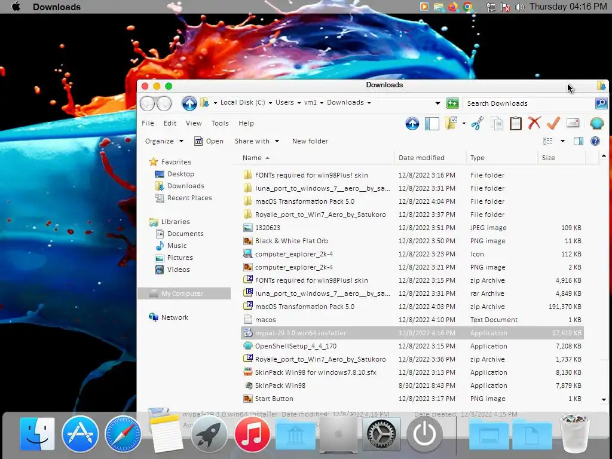This screenshot has height=459, width=612.
Task: Click the orange checkmark Properties icon
Action: (553, 123)
